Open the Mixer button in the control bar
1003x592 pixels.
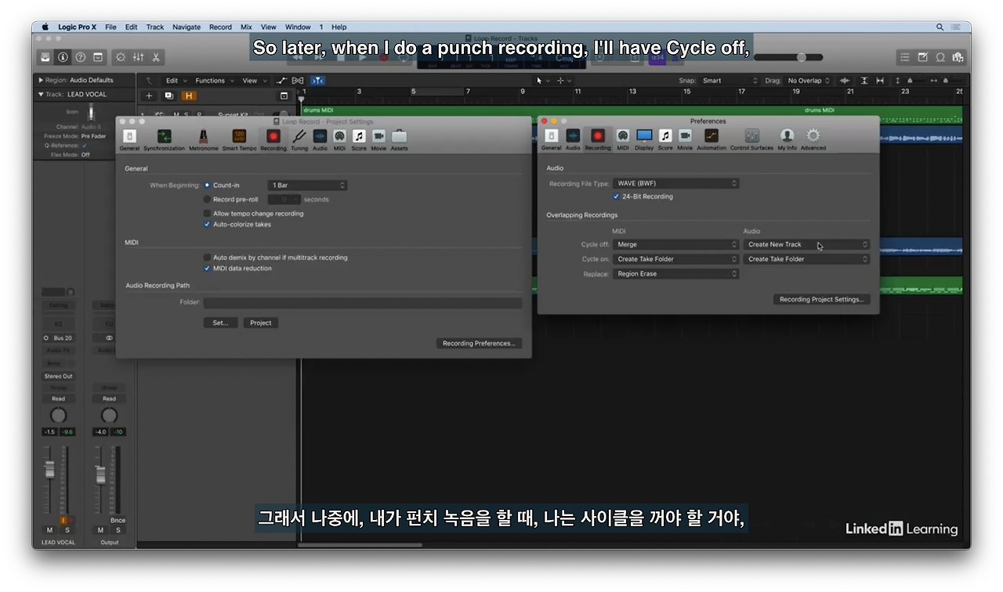138,57
